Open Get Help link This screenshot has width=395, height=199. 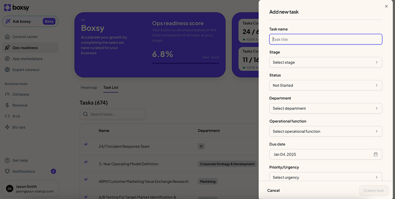coord(30,160)
